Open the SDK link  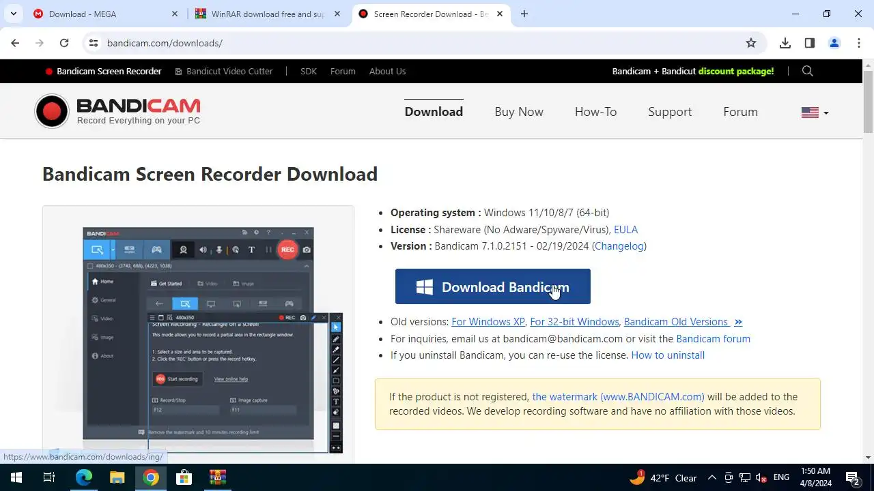(309, 71)
